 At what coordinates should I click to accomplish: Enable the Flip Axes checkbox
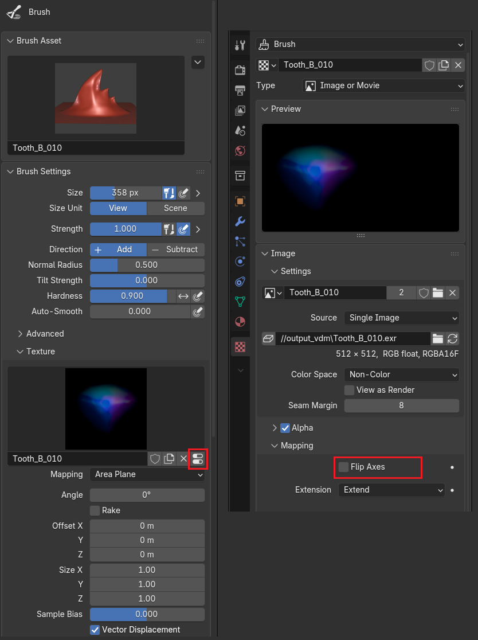(344, 467)
